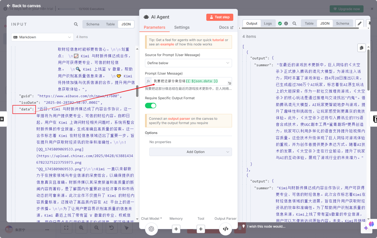Open the quick tutorial link
The height and width of the screenshot is (238, 377).
point(218,40)
